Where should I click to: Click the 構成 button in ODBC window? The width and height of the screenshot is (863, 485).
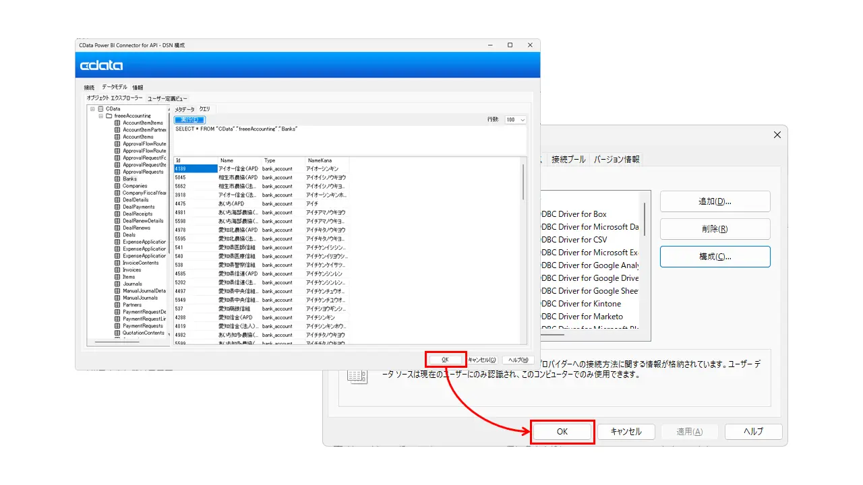point(715,257)
